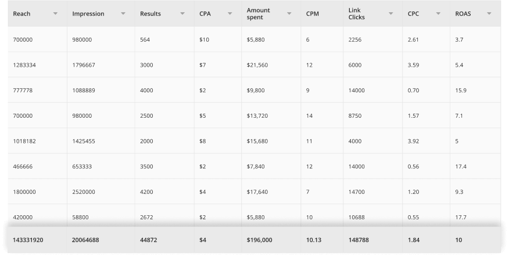The image size is (509, 257).
Task: Select the CPC cell showing 0.56
Action: click(x=426, y=166)
